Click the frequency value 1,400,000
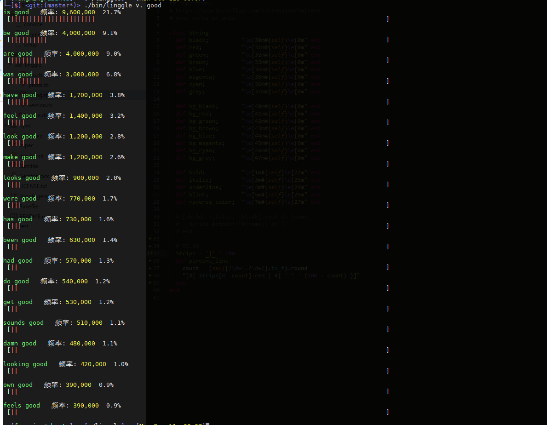Screen dimensions: 547x425 click(x=86, y=116)
